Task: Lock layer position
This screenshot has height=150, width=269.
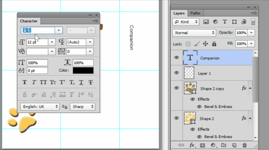Action: [x=205, y=44]
